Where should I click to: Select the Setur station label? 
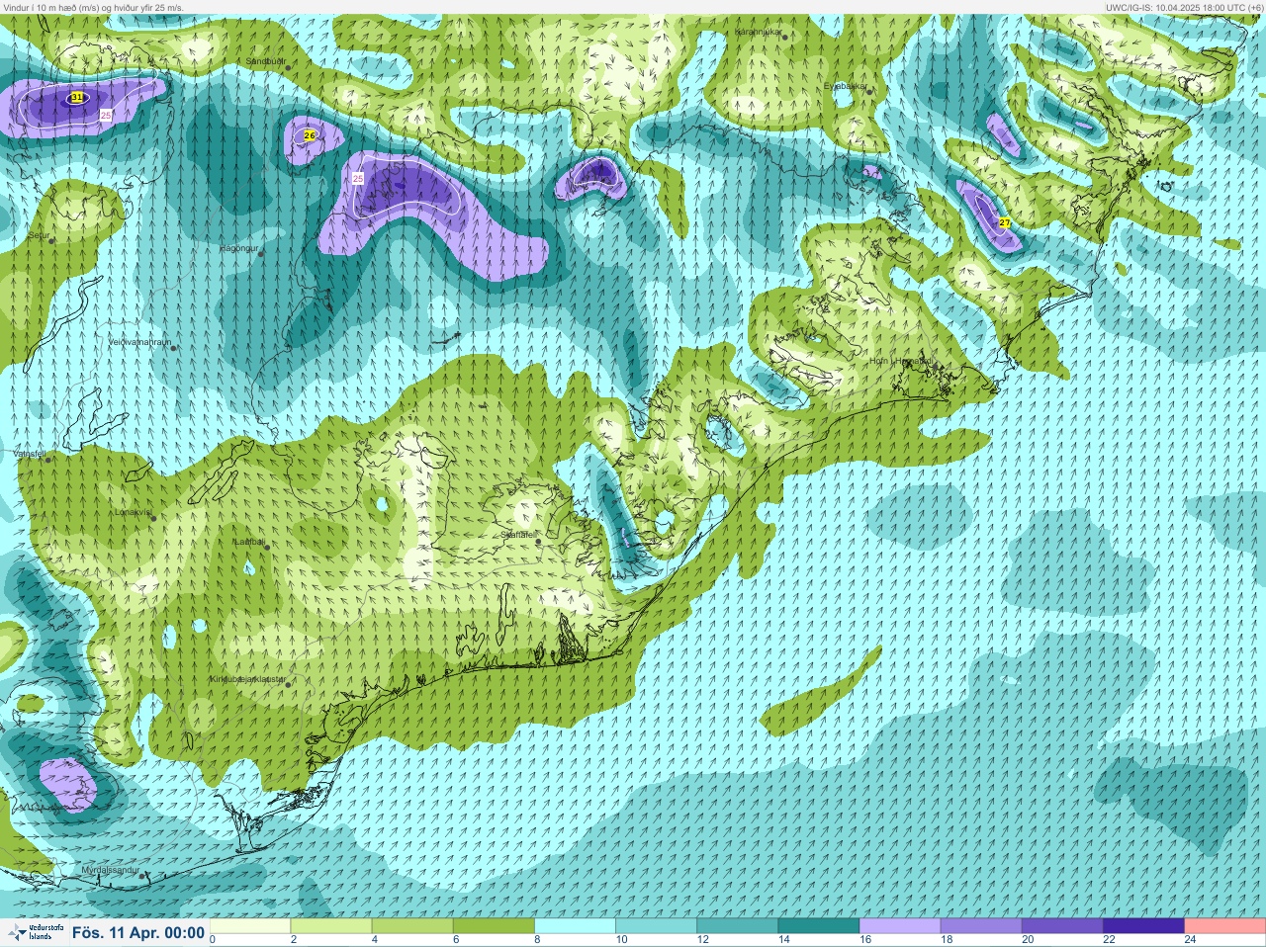39,236
